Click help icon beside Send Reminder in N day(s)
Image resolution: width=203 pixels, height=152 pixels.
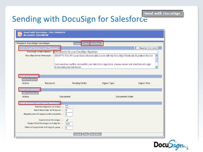pyautogui.click(x=62, y=110)
